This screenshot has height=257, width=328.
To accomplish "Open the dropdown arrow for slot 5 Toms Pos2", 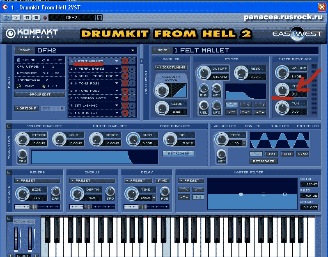I will tap(117, 91).
